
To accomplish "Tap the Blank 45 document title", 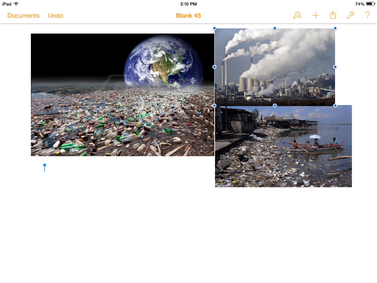I will (x=188, y=16).
